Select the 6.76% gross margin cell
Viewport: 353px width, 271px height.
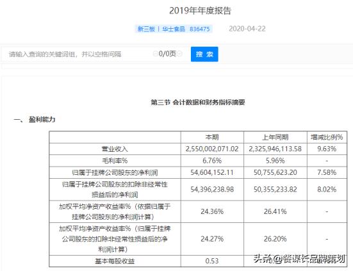[212, 161]
